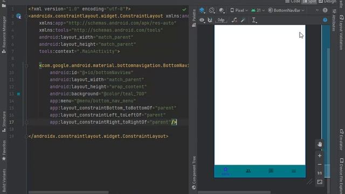Open the Device File Explorer tool window
This screenshot has width=345, height=194.
click(341, 176)
